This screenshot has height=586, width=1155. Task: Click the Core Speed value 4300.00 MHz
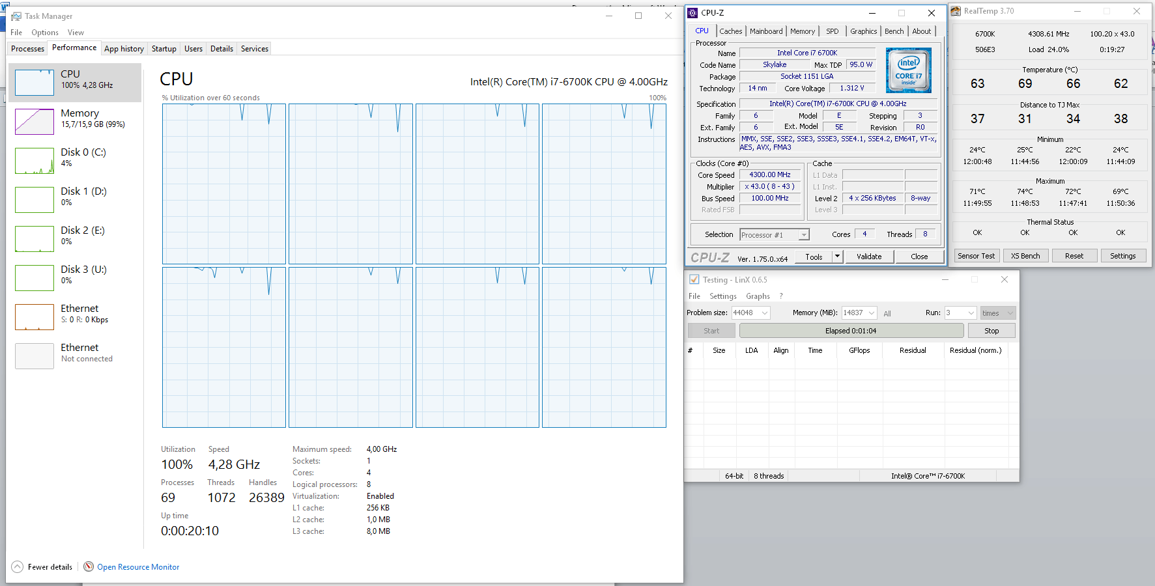[770, 175]
